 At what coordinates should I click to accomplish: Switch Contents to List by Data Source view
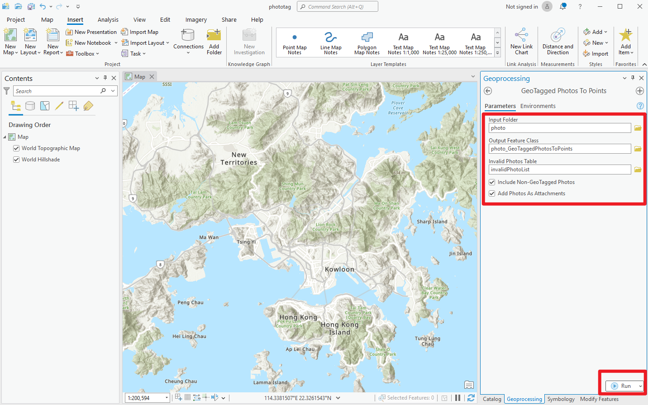click(30, 105)
